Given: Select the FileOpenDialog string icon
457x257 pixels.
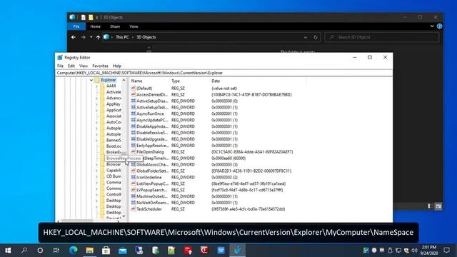Looking at the screenshot, I should tap(134, 152).
